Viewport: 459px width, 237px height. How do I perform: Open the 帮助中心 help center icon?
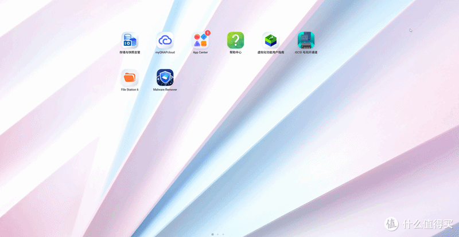(236, 40)
